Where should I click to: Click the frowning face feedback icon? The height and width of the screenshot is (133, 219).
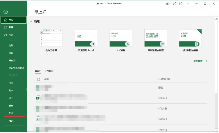[181, 4]
